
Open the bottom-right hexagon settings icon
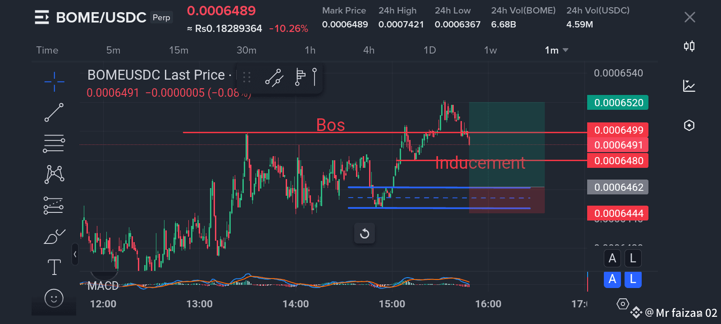[622, 304]
